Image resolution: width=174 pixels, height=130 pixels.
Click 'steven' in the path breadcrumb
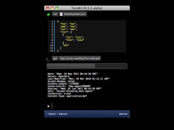click(63, 114)
